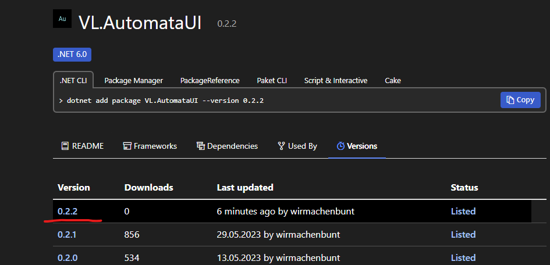Screen dimensions: 550x265
Task: Select the Cake install tab
Action: (x=393, y=81)
